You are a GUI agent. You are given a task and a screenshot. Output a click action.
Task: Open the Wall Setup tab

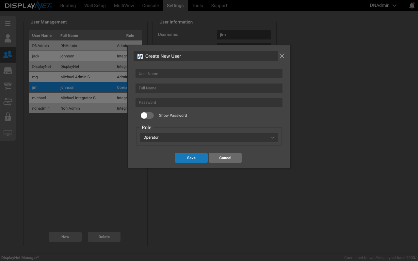click(x=95, y=6)
